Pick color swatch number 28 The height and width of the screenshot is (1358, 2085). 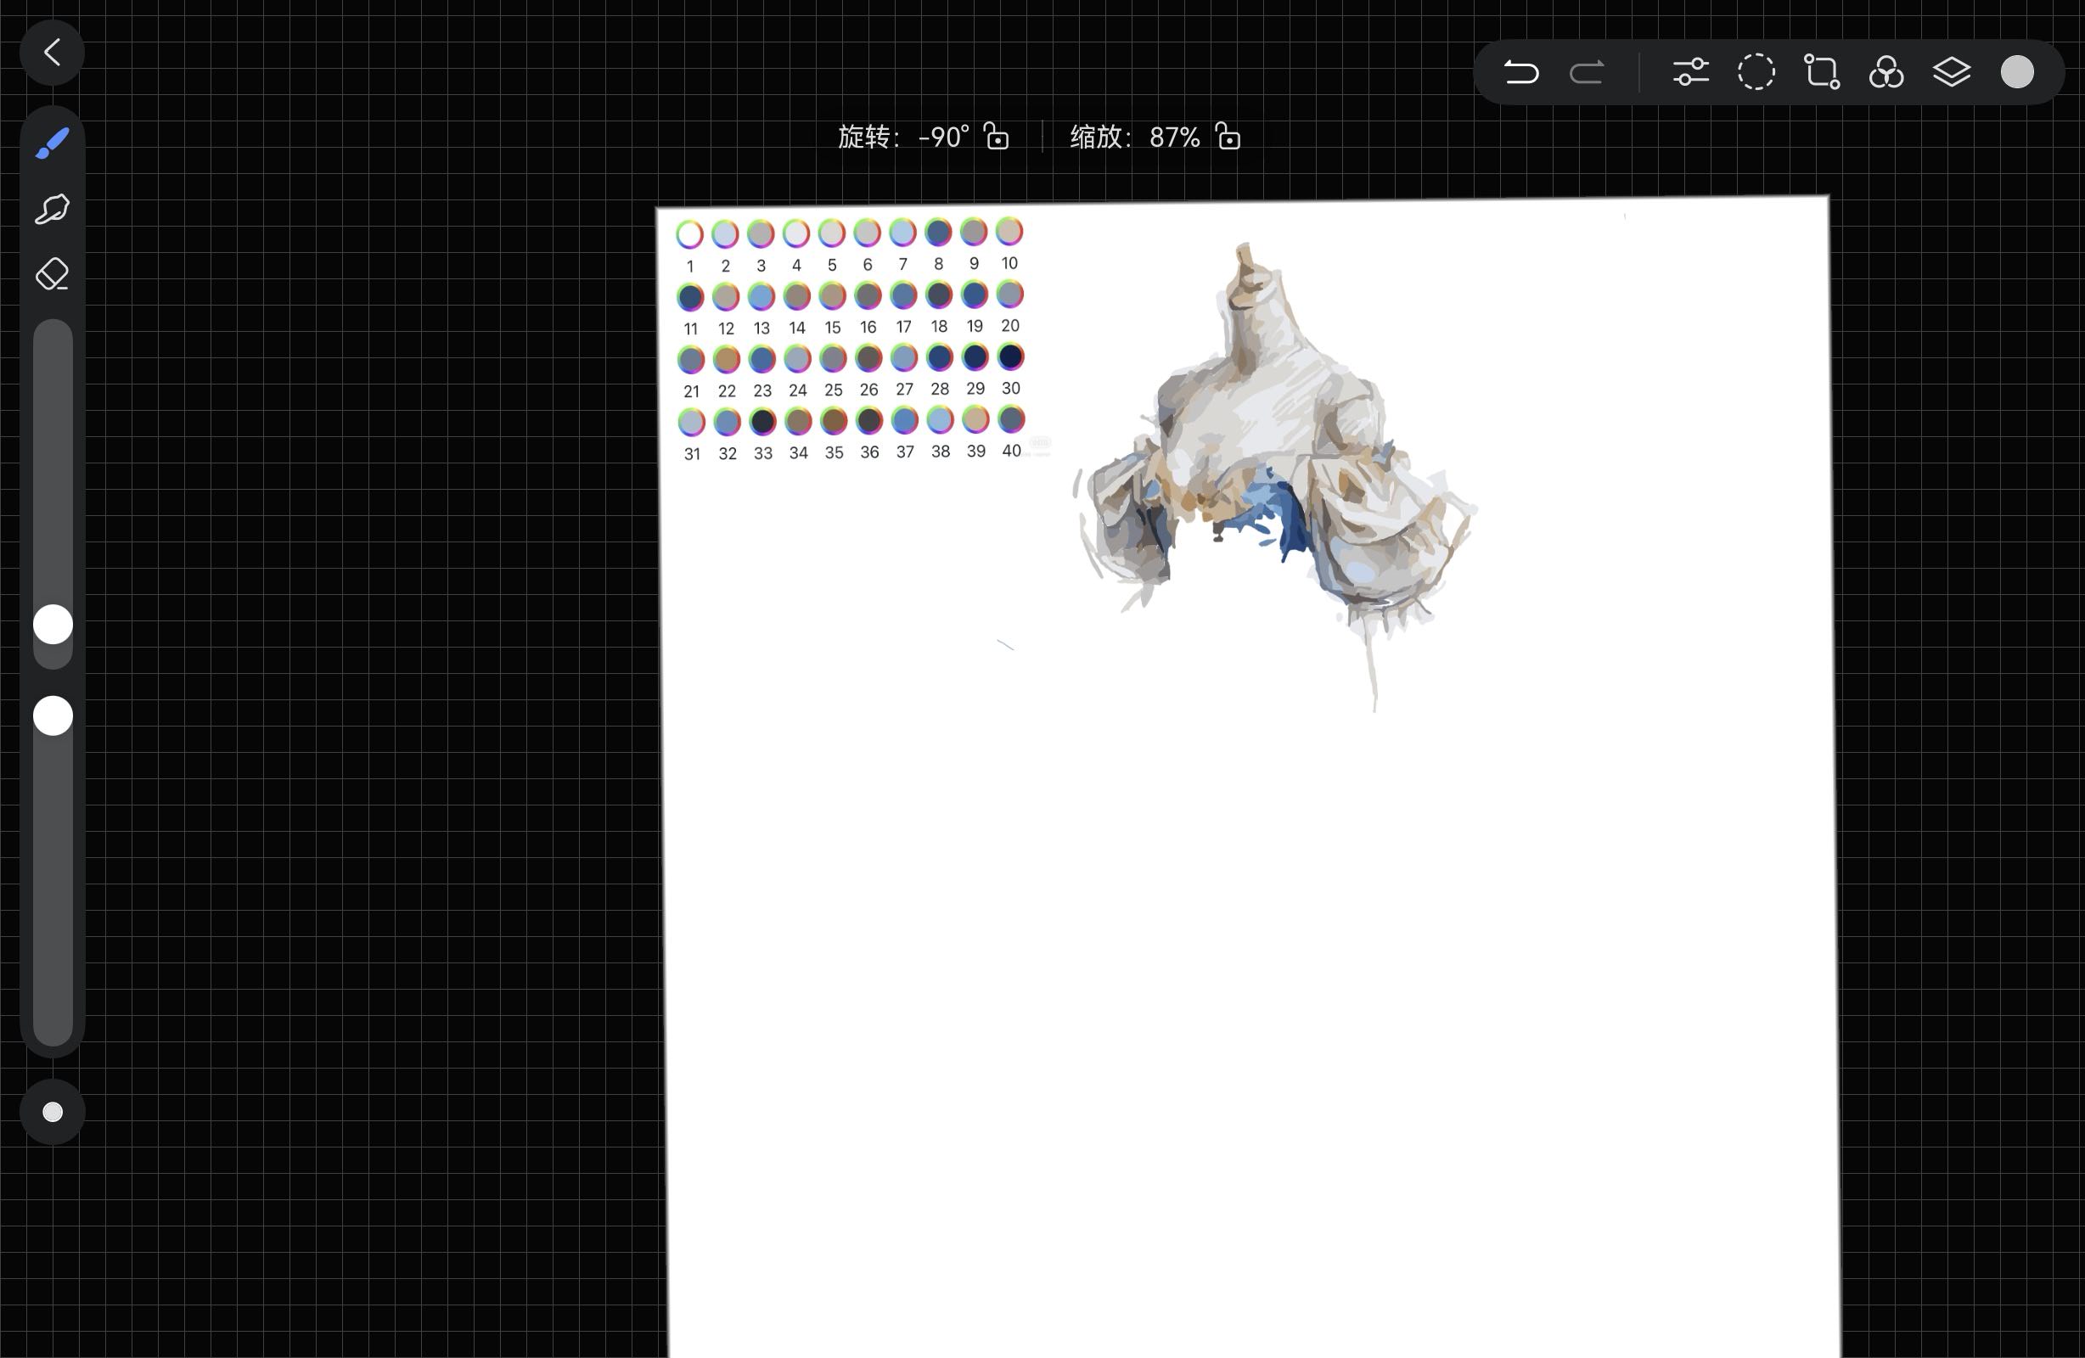pos(939,357)
